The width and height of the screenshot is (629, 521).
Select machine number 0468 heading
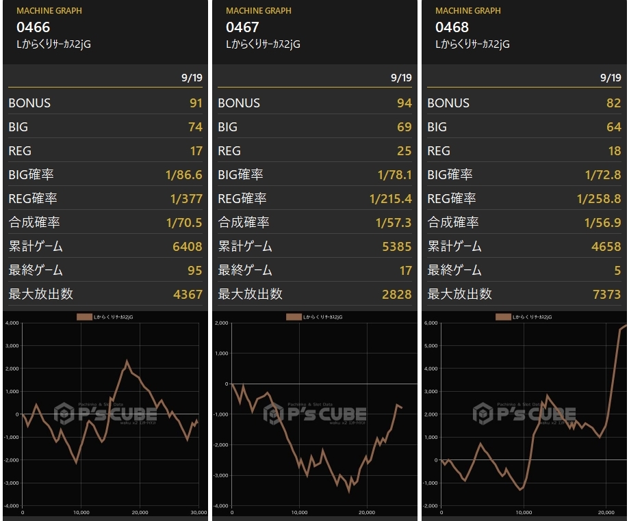pos(452,27)
